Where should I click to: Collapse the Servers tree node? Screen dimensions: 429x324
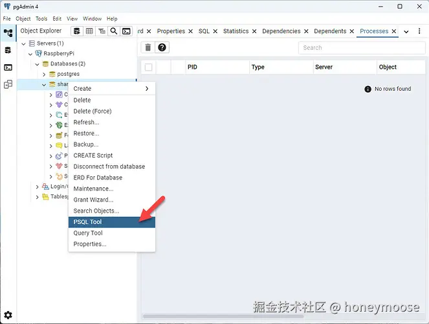[x=24, y=43]
